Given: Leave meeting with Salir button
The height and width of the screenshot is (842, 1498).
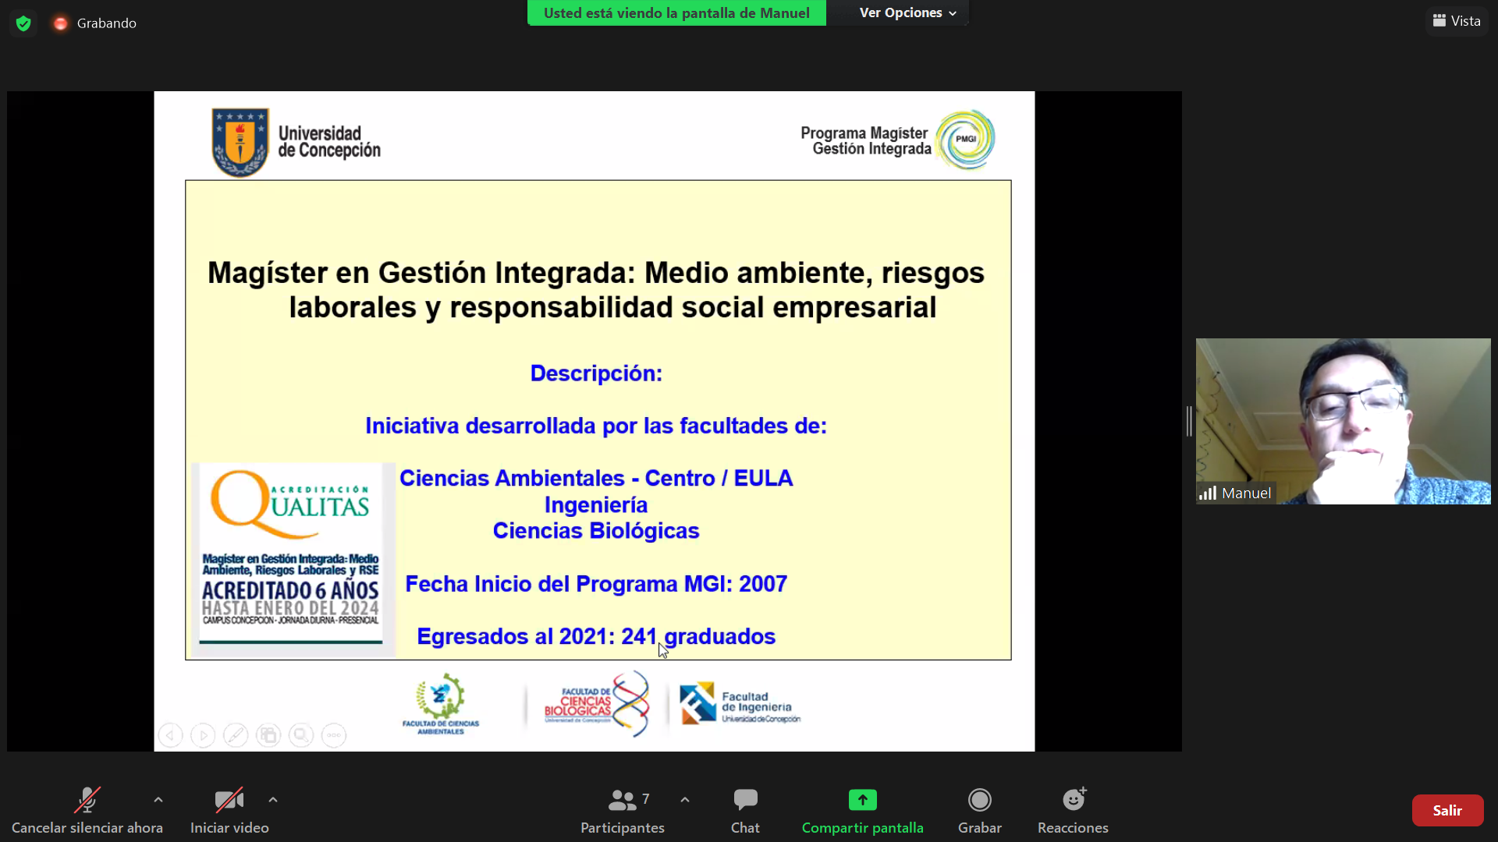Looking at the screenshot, I should (x=1447, y=811).
